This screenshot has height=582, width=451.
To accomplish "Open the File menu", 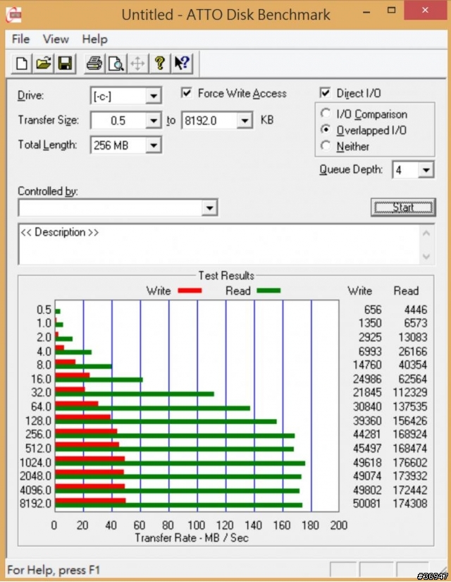I will (x=20, y=39).
